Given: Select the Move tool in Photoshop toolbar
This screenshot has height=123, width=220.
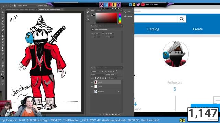Looking at the screenshot, I should pyautogui.click(x=3, y=12).
